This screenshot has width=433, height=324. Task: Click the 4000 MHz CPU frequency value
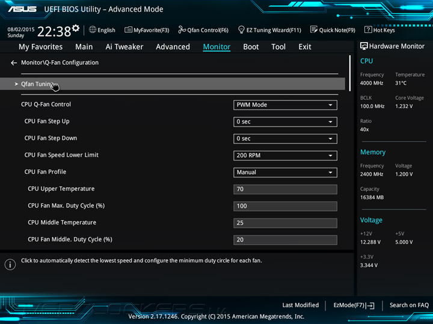(x=372, y=83)
